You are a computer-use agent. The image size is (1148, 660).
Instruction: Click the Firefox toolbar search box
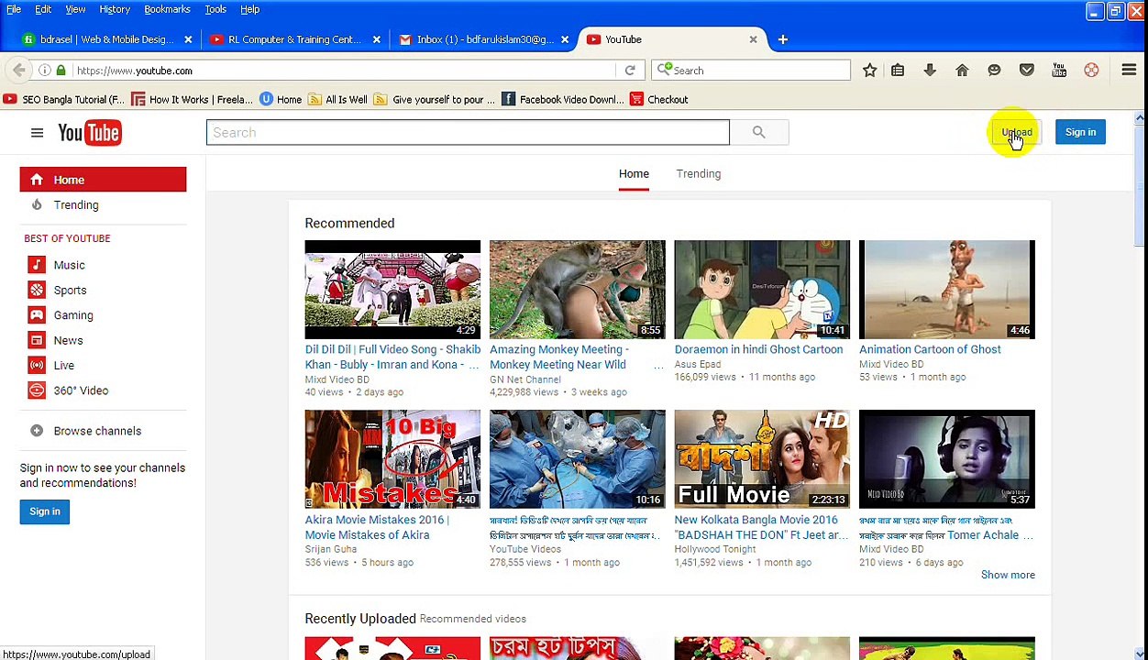(751, 71)
